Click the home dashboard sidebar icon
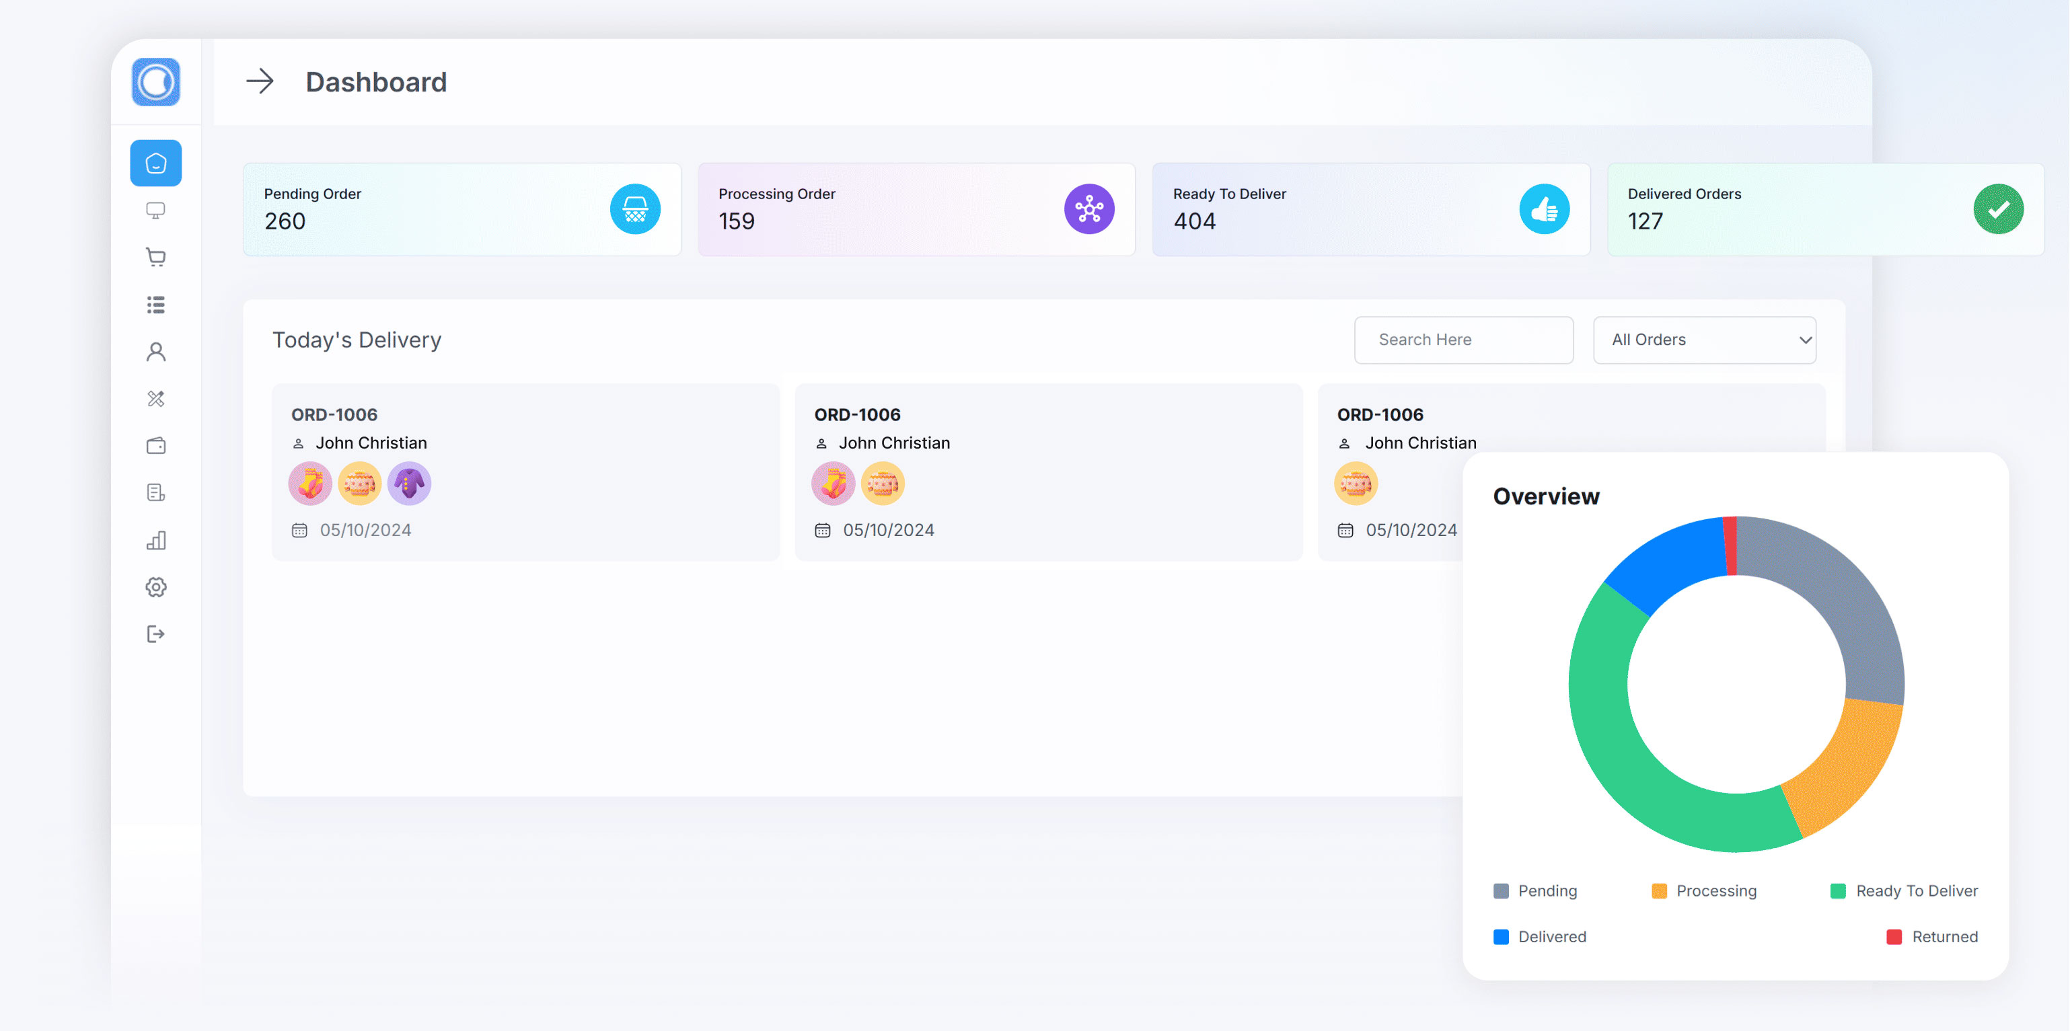 tap(156, 163)
